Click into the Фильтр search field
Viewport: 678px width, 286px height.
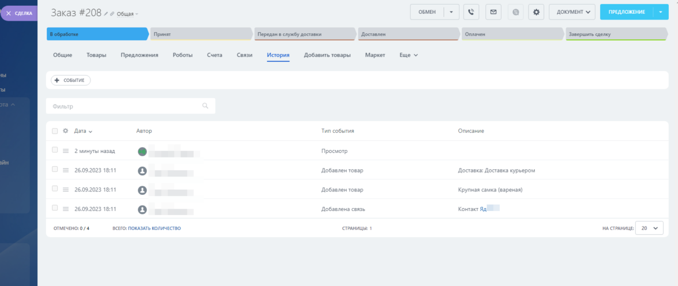[124, 106]
